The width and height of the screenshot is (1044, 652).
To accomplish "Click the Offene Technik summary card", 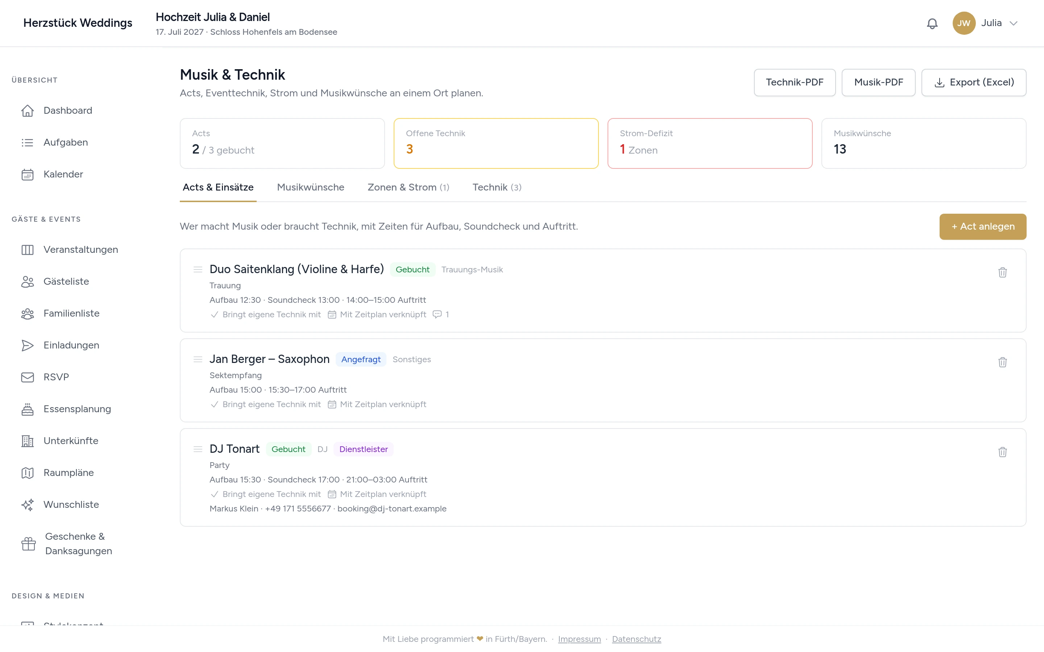I will point(496,143).
